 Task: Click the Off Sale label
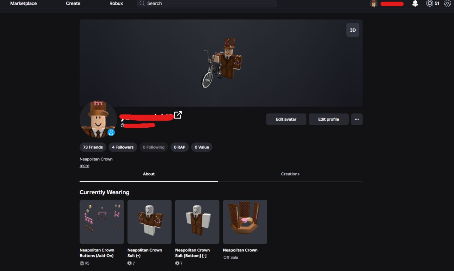[231, 257]
